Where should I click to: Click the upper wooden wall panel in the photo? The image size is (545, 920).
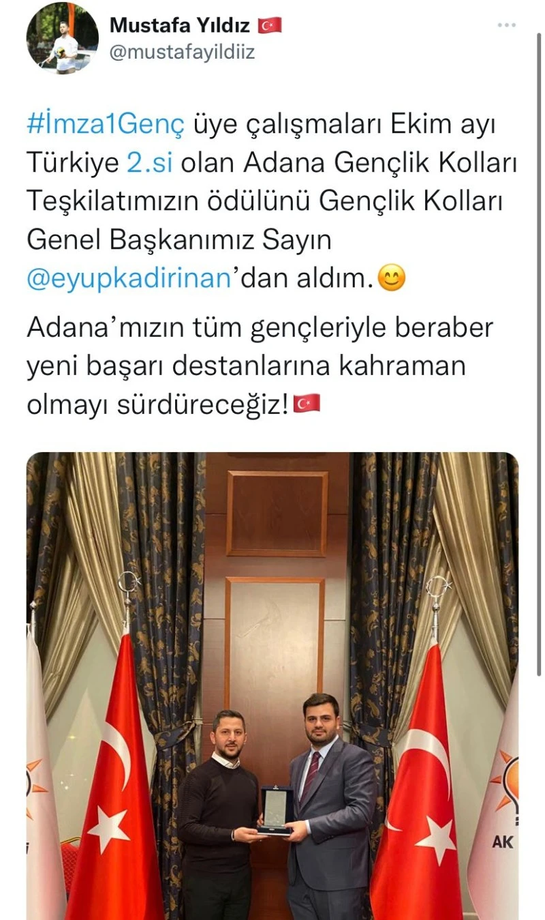click(x=277, y=513)
